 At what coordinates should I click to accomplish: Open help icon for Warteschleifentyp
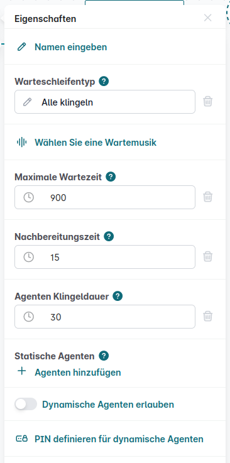[x=104, y=81]
